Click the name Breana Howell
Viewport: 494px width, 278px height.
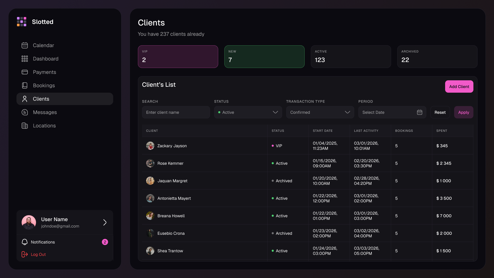tap(171, 216)
